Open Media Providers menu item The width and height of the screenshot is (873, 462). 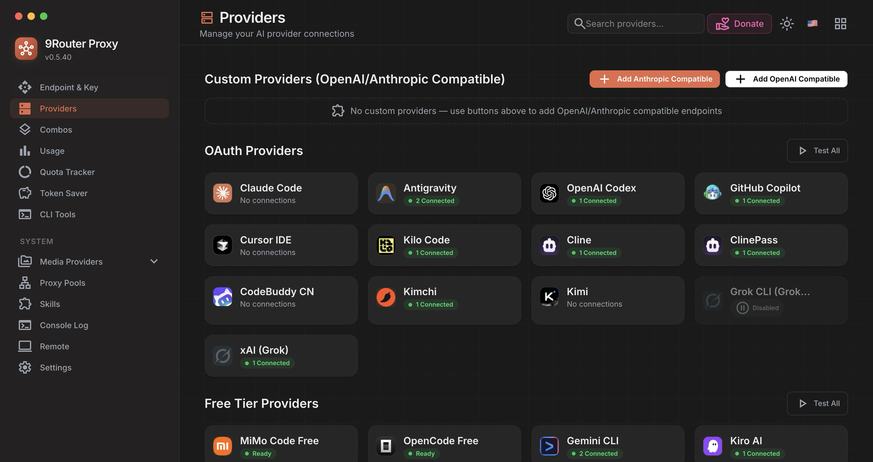(89, 262)
